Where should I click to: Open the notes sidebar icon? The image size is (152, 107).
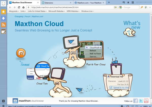[4, 32]
